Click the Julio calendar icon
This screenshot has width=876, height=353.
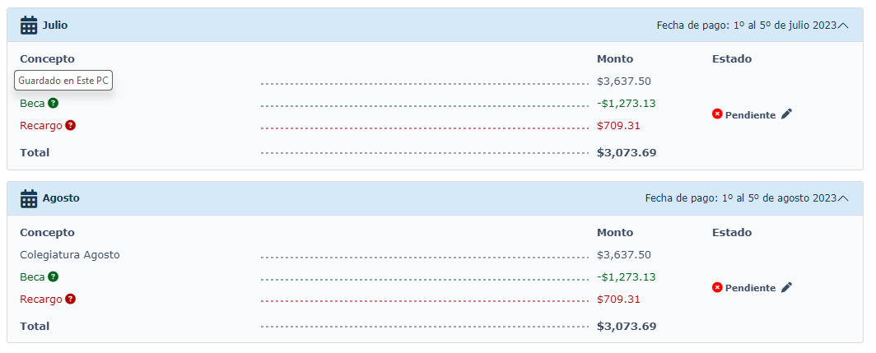pyautogui.click(x=29, y=26)
